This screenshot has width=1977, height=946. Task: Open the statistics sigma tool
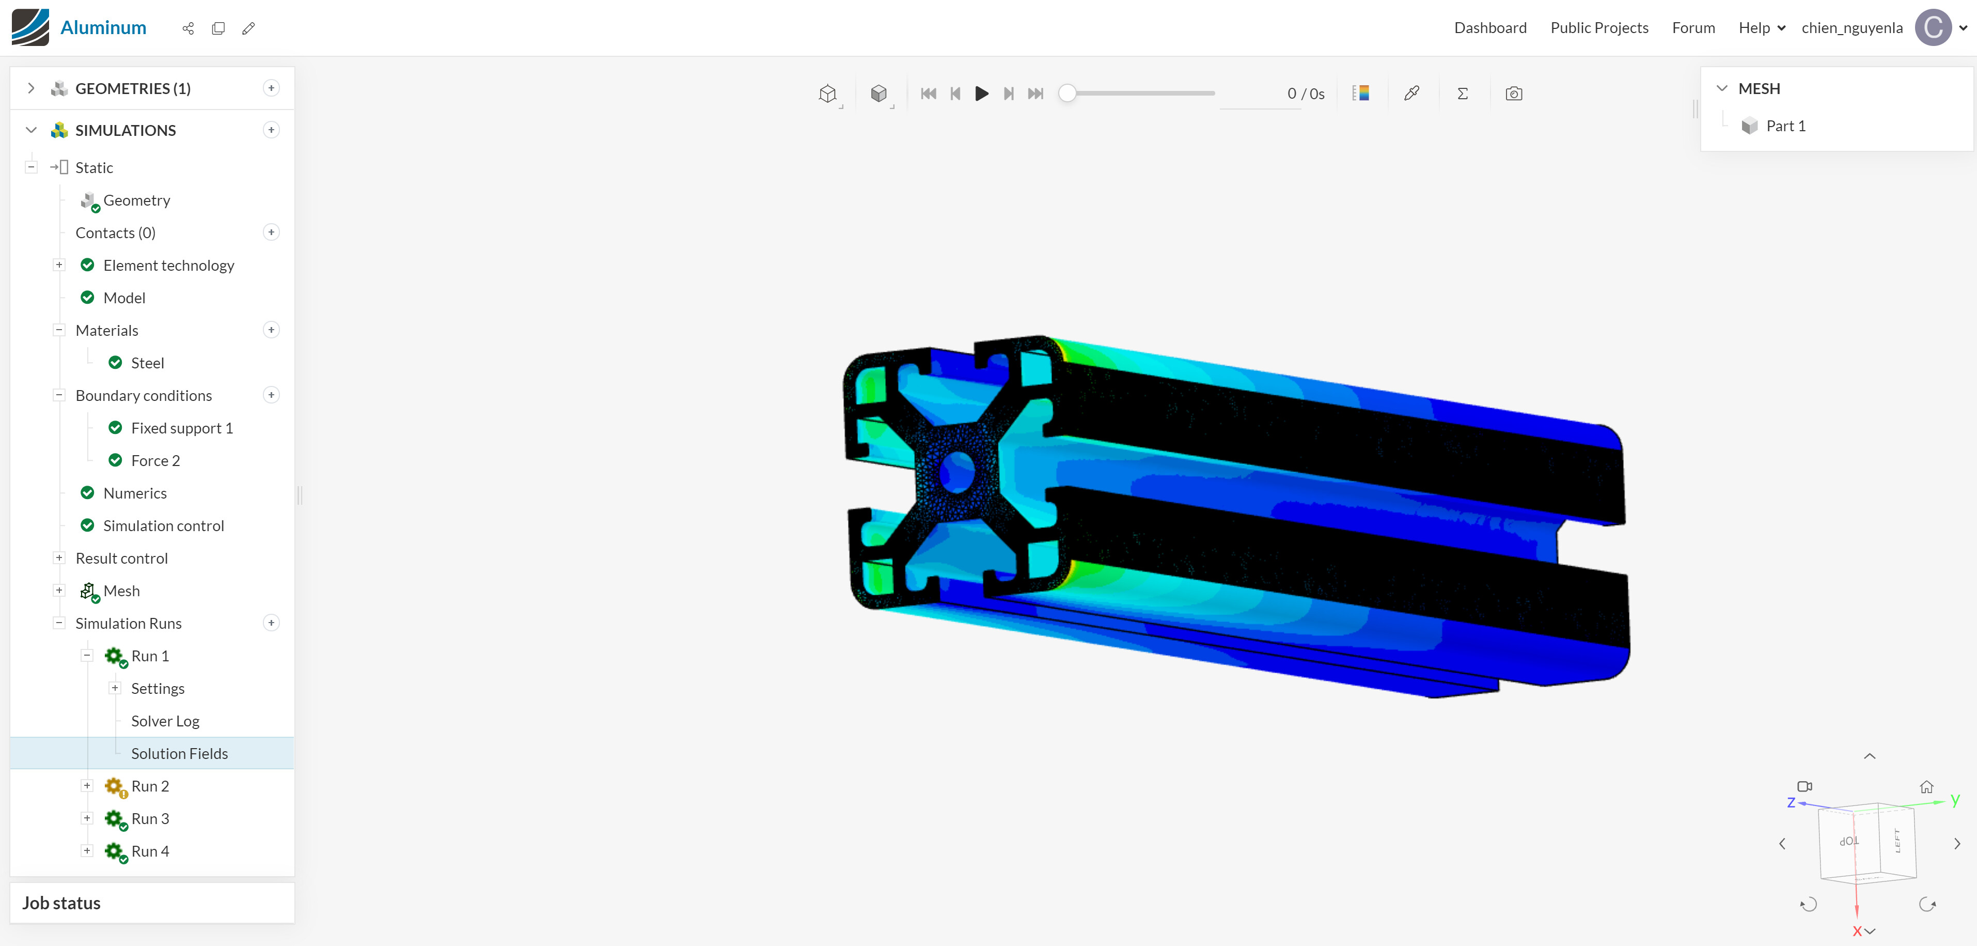coord(1462,93)
